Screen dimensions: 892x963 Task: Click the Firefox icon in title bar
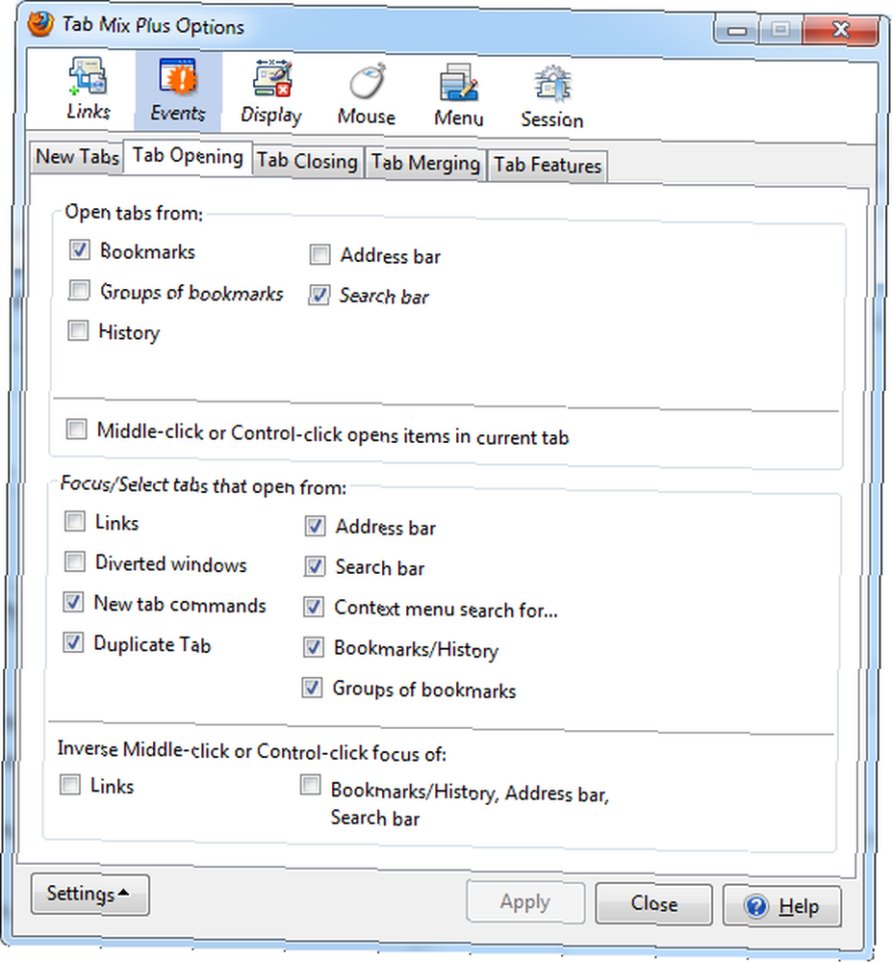40,24
